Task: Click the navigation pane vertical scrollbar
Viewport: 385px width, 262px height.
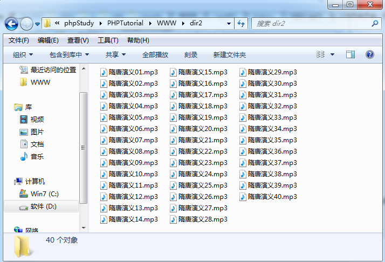Action: [84, 148]
